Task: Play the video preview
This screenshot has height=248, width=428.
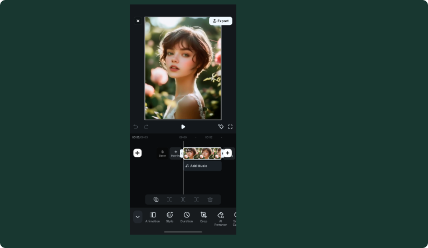Action: tap(183, 127)
